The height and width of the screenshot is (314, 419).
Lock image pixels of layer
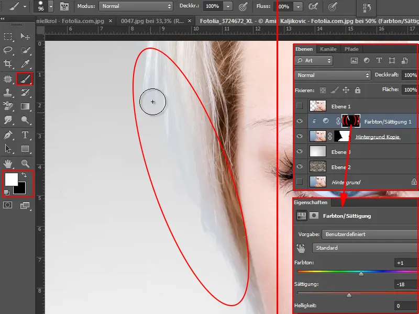coord(334,90)
